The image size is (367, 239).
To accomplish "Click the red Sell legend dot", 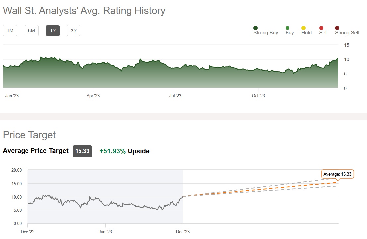I will pyautogui.click(x=321, y=28).
